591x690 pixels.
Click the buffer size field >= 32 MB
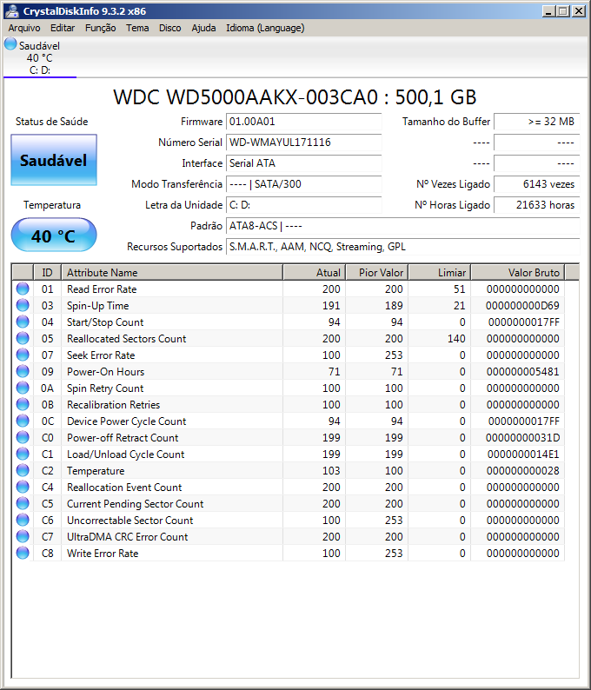pyautogui.click(x=536, y=122)
